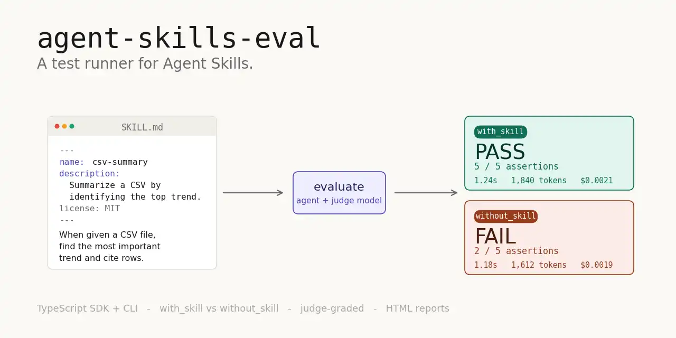Click the arrow pointing to the evaluate box
676x338 pixels.
[253, 193]
